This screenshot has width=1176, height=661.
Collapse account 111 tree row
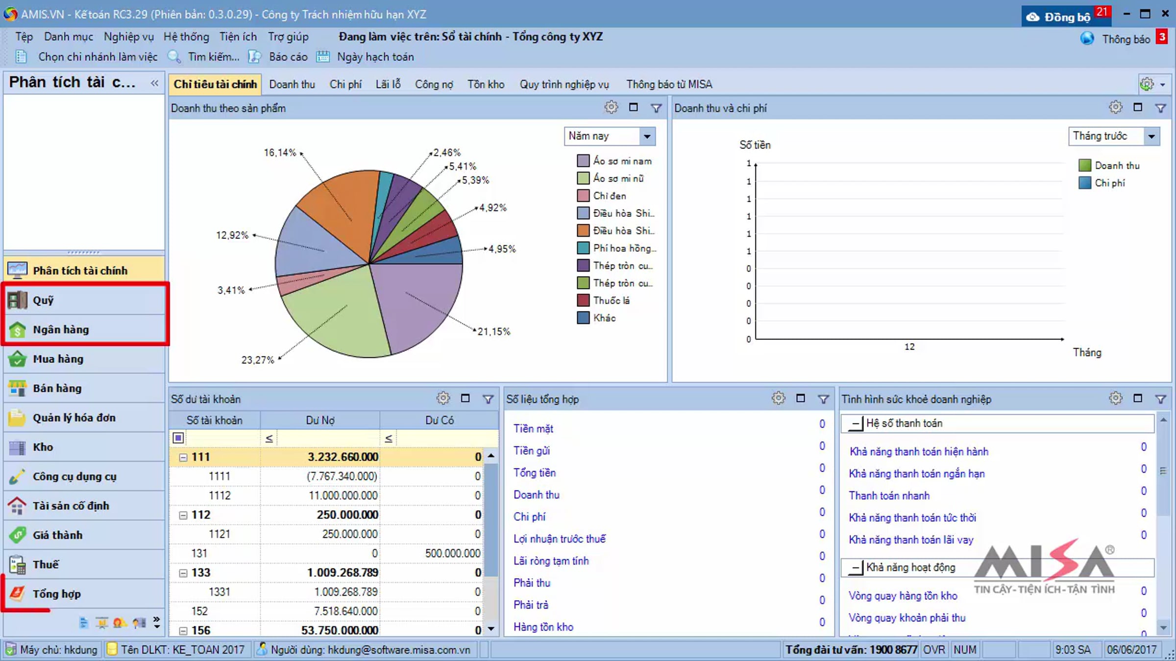[x=183, y=457]
